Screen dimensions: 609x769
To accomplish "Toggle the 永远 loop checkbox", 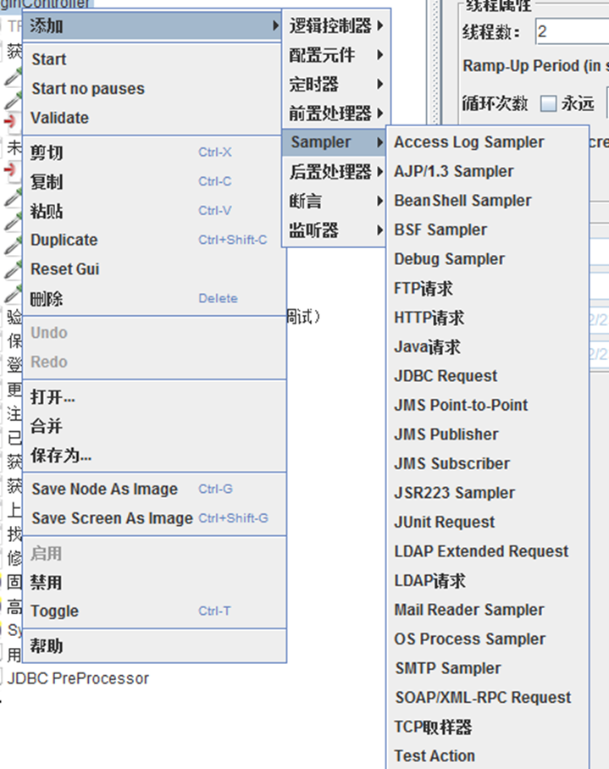I will (548, 103).
